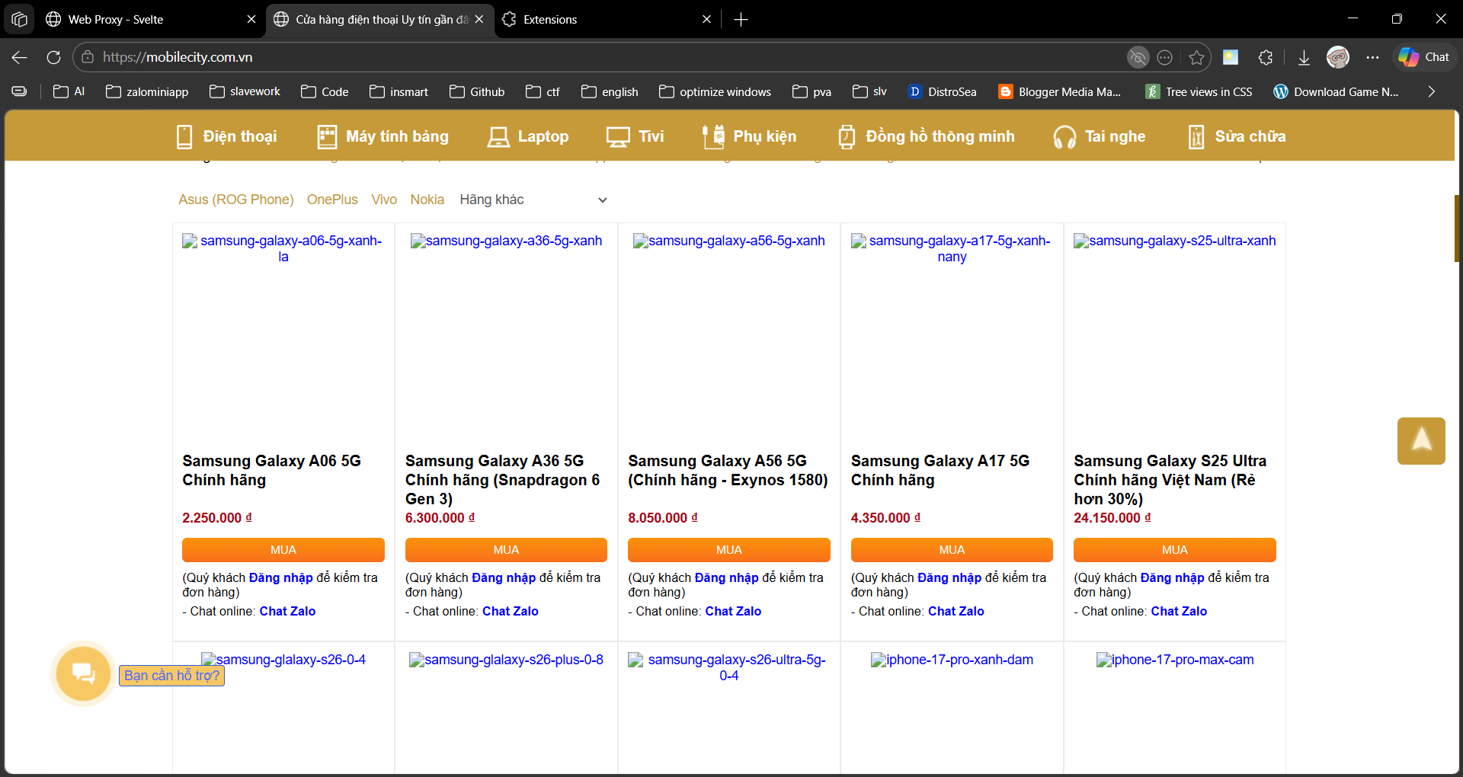1463x777 pixels.
Task: Open the Code bookmarks folder
Action: click(x=325, y=91)
